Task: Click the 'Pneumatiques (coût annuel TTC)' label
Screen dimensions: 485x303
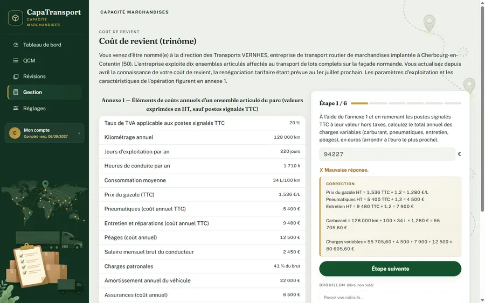Action: click(x=145, y=209)
